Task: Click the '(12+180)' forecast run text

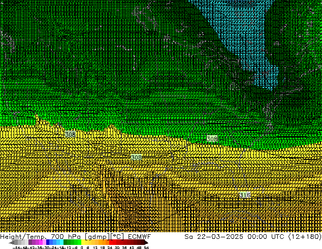Action: pos(305,237)
